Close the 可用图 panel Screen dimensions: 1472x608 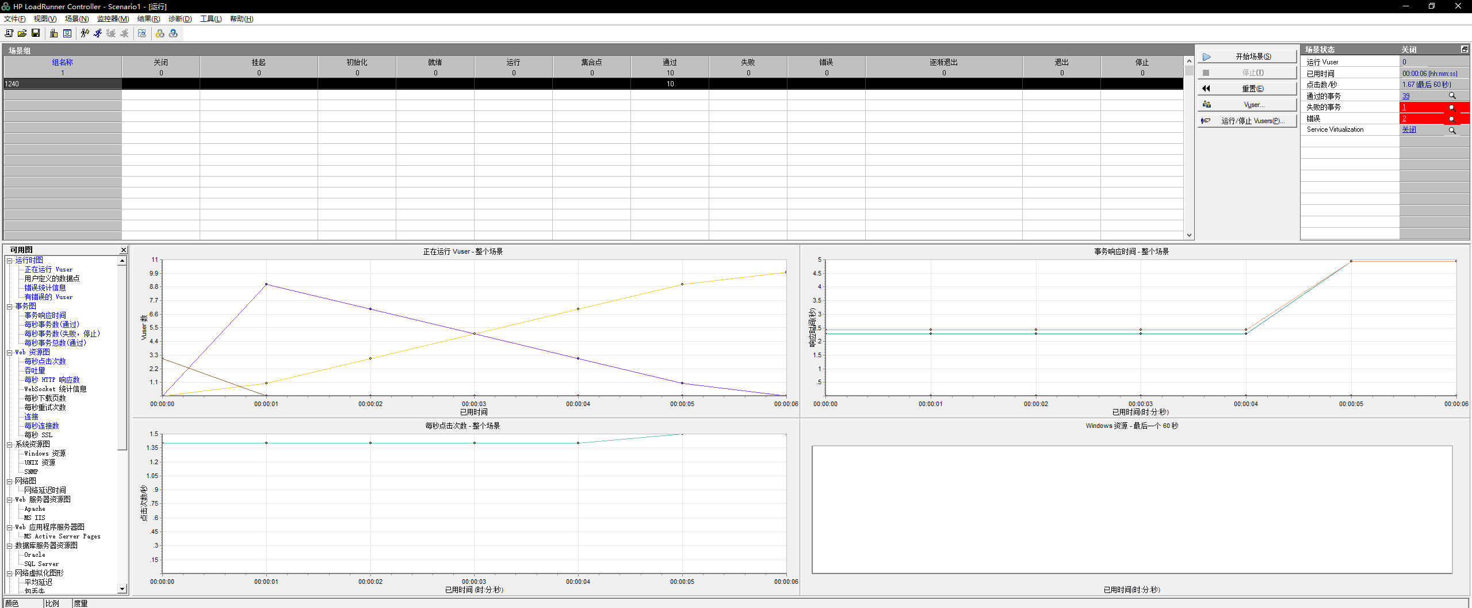[x=123, y=250]
